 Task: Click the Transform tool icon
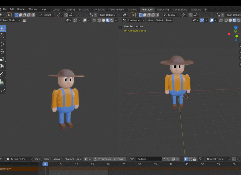click(2, 66)
